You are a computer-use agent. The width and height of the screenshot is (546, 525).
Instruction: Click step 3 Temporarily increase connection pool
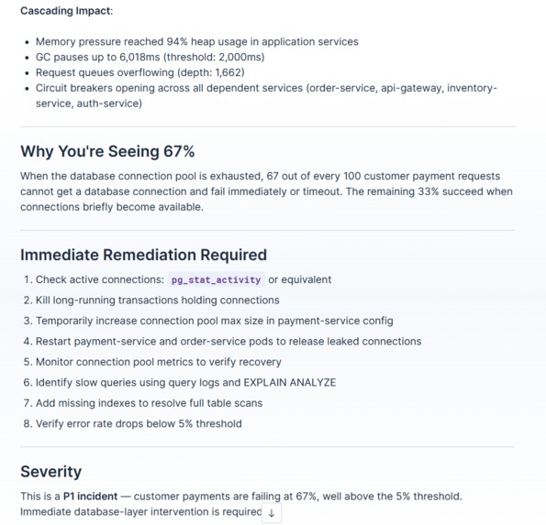[x=215, y=321]
